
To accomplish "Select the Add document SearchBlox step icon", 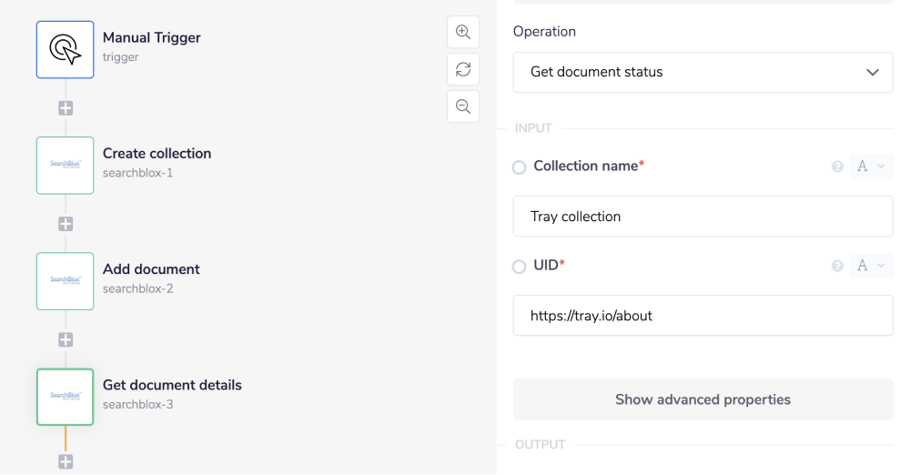I will pos(65,281).
